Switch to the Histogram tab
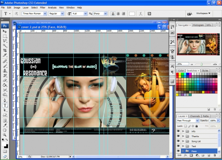222x160 pixels. (198, 25)
